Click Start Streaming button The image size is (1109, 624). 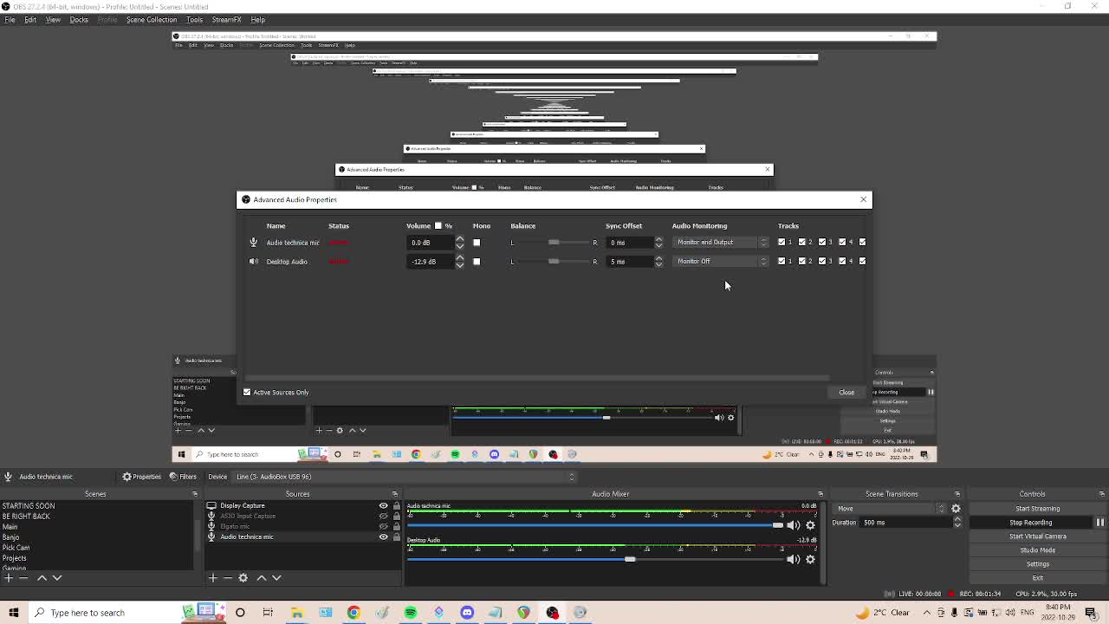coord(1037,509)
